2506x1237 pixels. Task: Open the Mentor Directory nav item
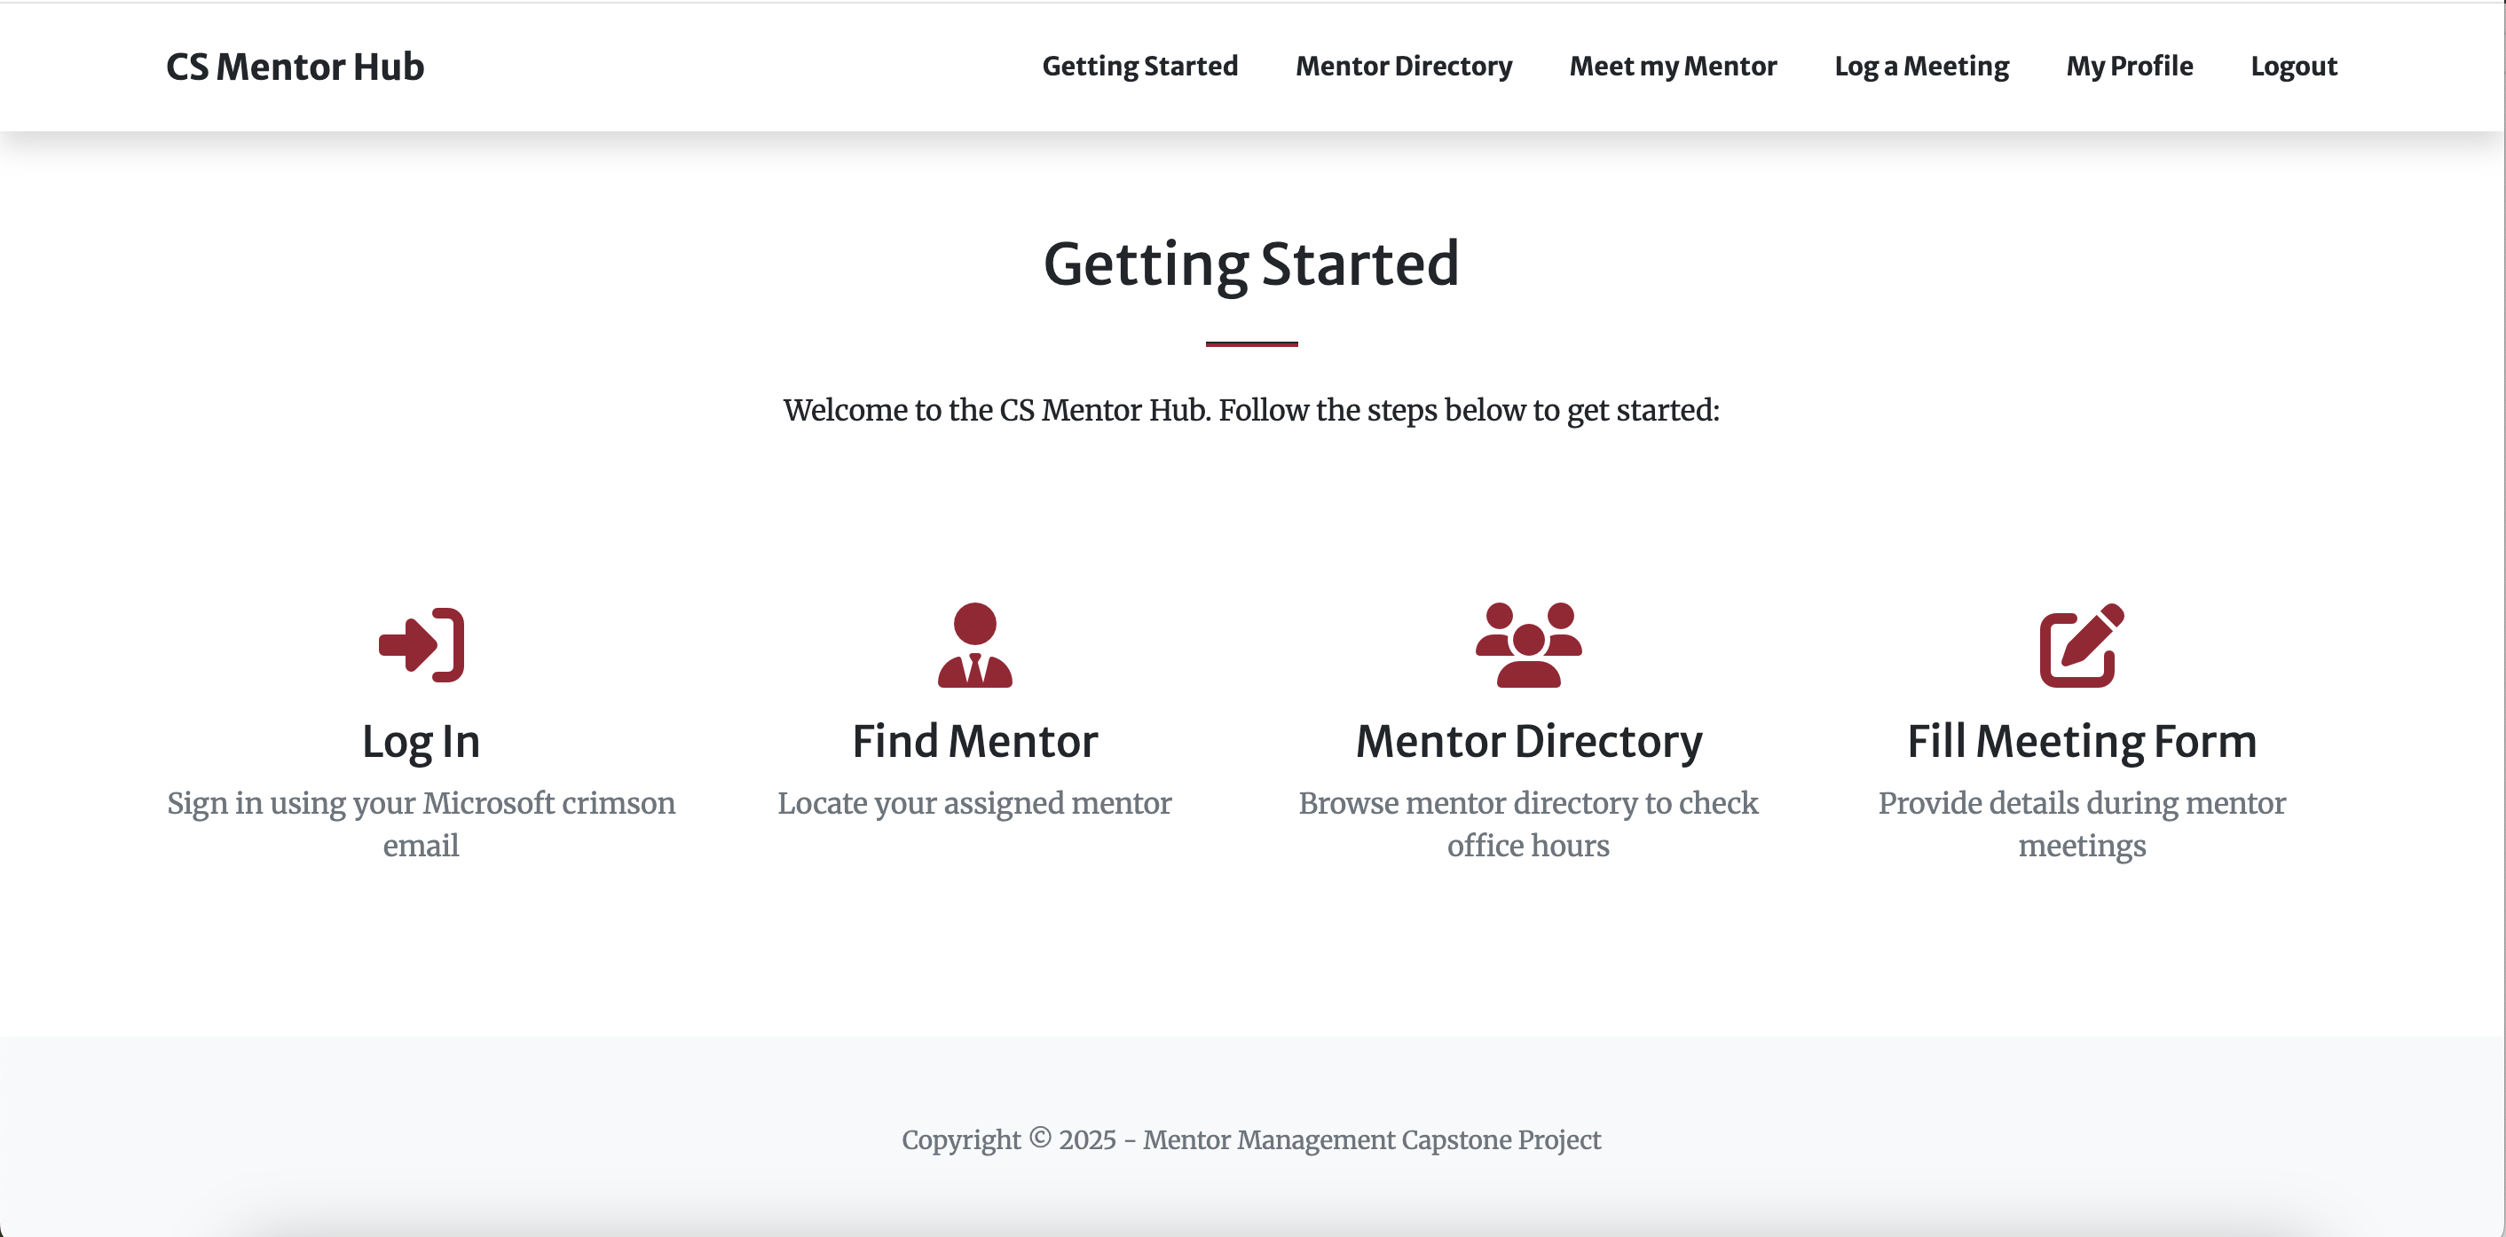click(1404, 65)
